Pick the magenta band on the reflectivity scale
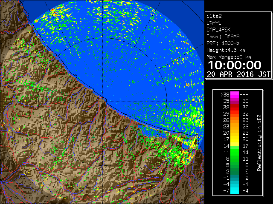The height and width of the screenshot is (204, 273). (x=235, y=95)
